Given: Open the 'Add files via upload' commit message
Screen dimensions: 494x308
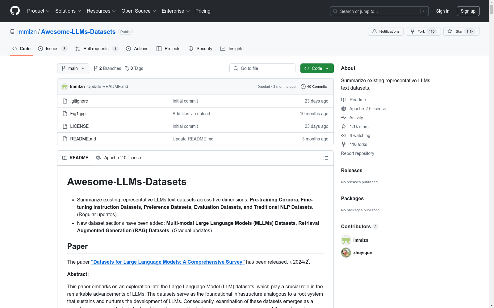Looking at the screenshot, I should pyautogui.click(x=191, y=114).
